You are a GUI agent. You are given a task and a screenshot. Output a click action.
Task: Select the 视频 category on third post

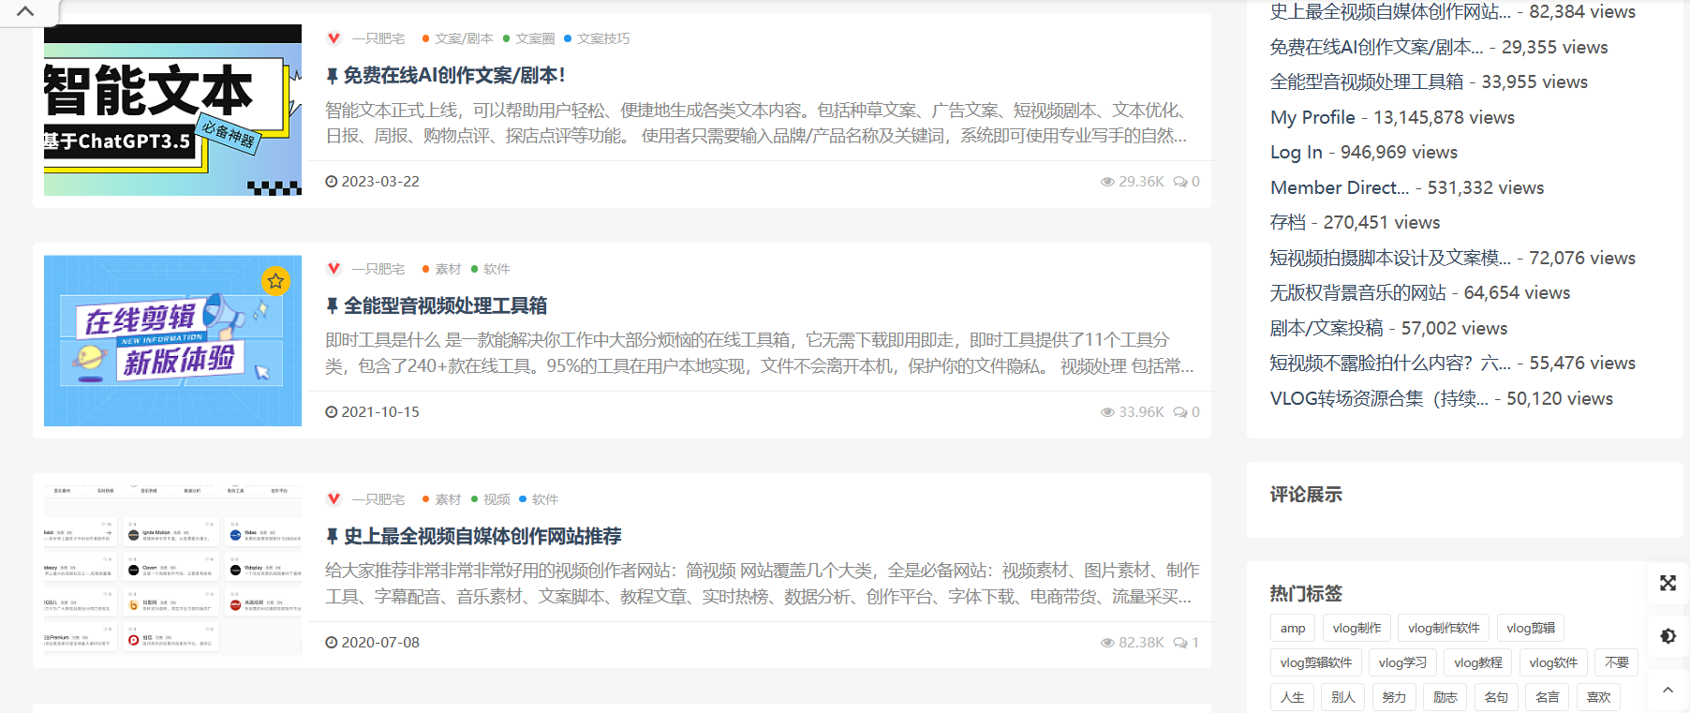tap(497, 499)
